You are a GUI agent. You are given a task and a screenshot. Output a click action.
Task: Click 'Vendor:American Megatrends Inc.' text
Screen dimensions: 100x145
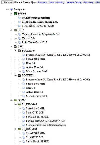(x=41, y=34)
